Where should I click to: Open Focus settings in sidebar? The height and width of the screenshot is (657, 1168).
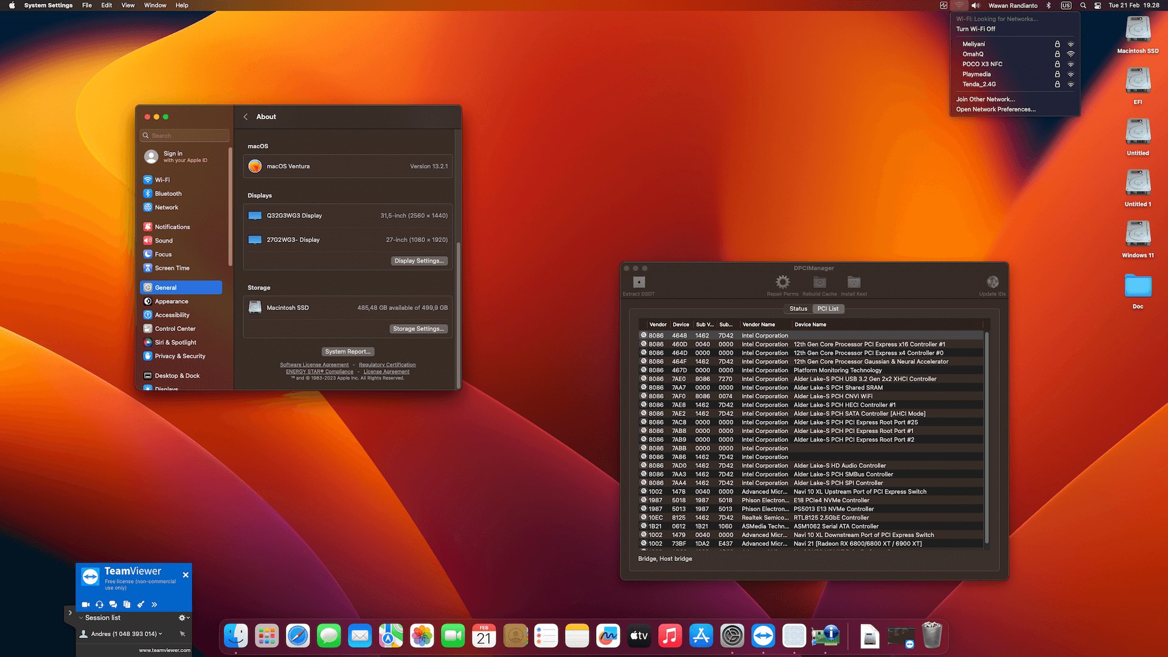pyautogui.click(x=182, y=254)
